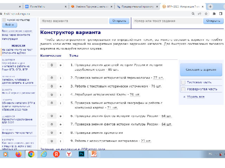Screen dimensions: 225x168
Task: Increase count for topic 7 culture facts
Action: [60, 125]
